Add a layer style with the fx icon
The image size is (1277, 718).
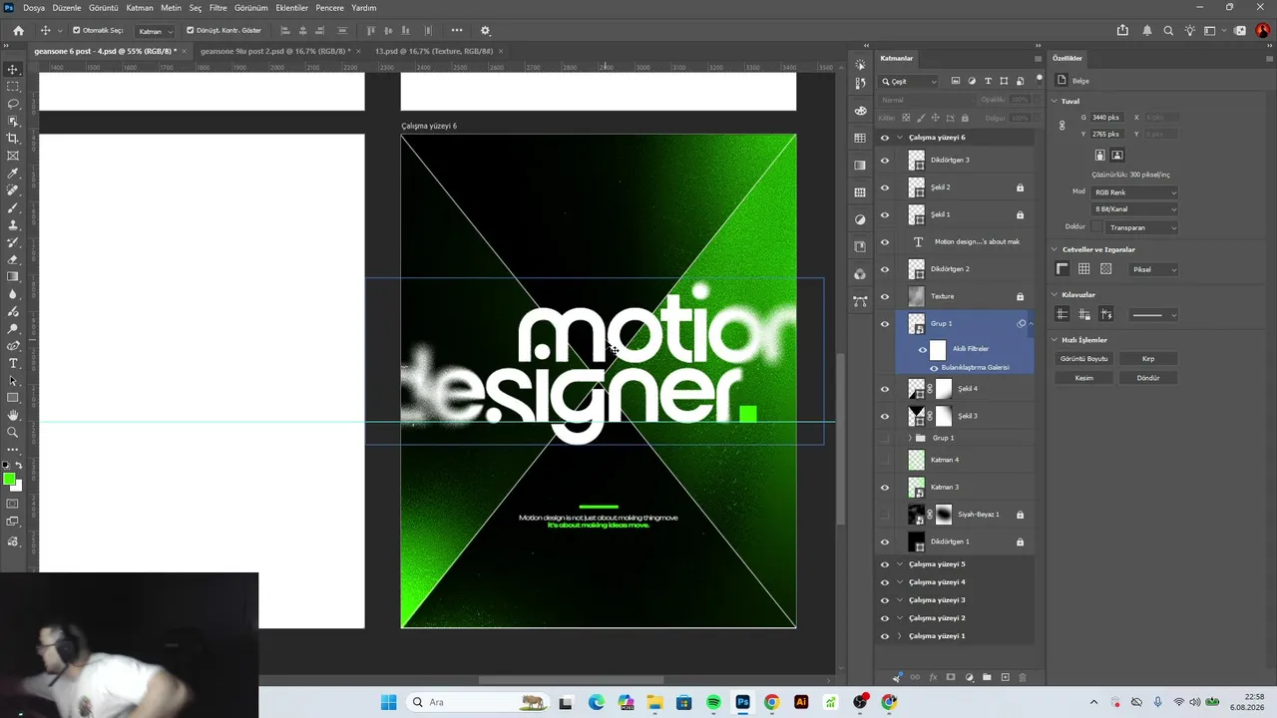click(x=933, y=677)
